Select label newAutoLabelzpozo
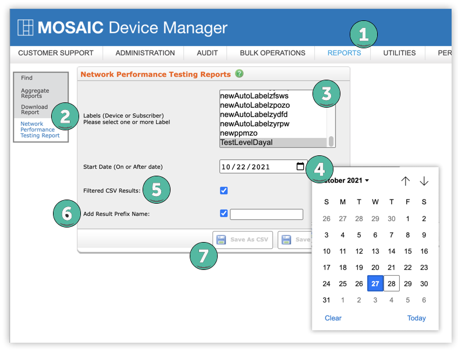The width and height of the screenshot is (458, 352). tap(273, 105)
